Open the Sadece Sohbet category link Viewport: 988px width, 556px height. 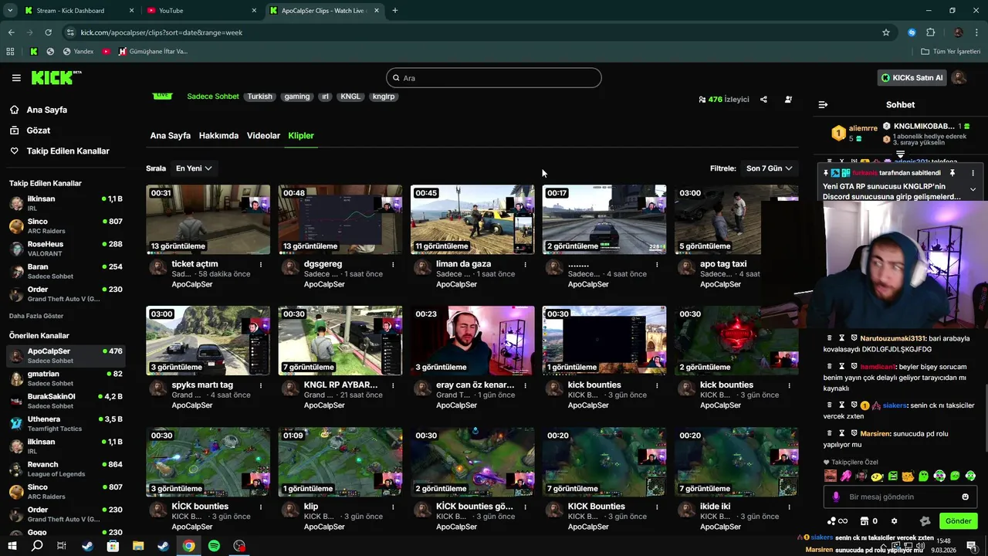tap(213, 97)
